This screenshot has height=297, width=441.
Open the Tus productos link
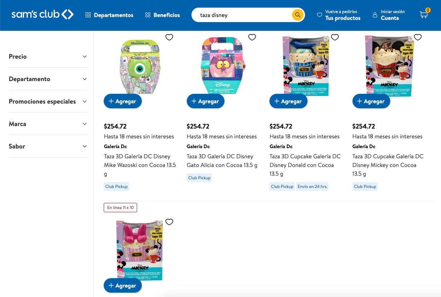click(343, 17)
